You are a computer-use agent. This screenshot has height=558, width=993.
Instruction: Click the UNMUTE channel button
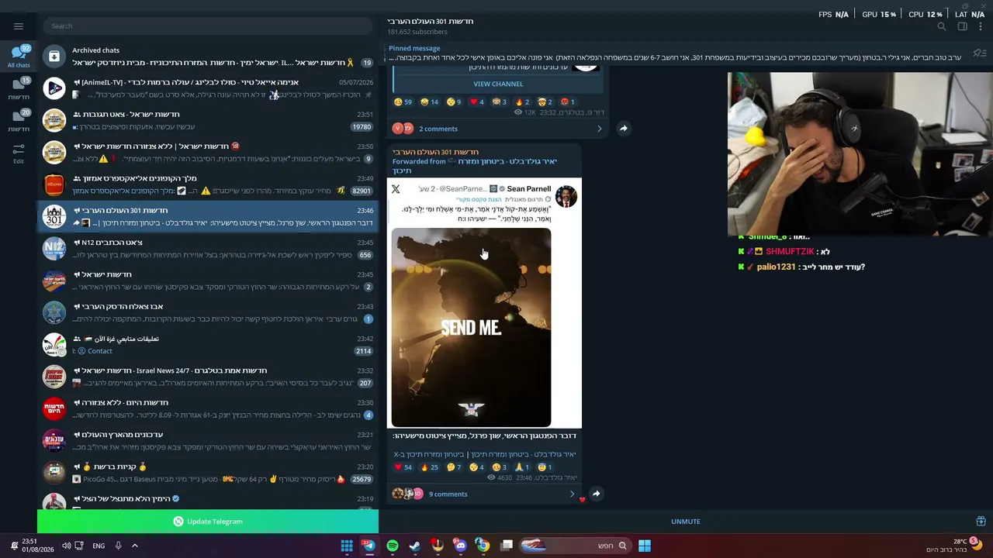(x=686, y=522)
